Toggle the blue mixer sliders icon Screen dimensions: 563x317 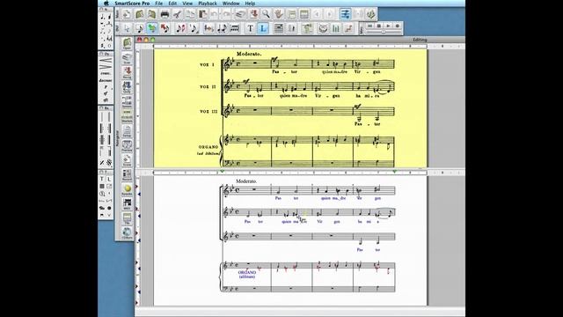tap(345, 14)
